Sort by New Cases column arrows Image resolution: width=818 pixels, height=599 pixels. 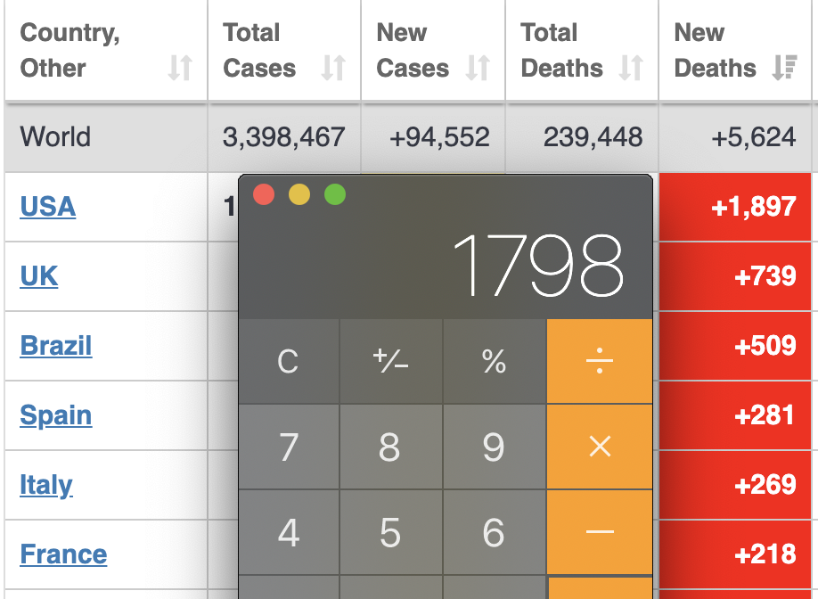[478, 68]
